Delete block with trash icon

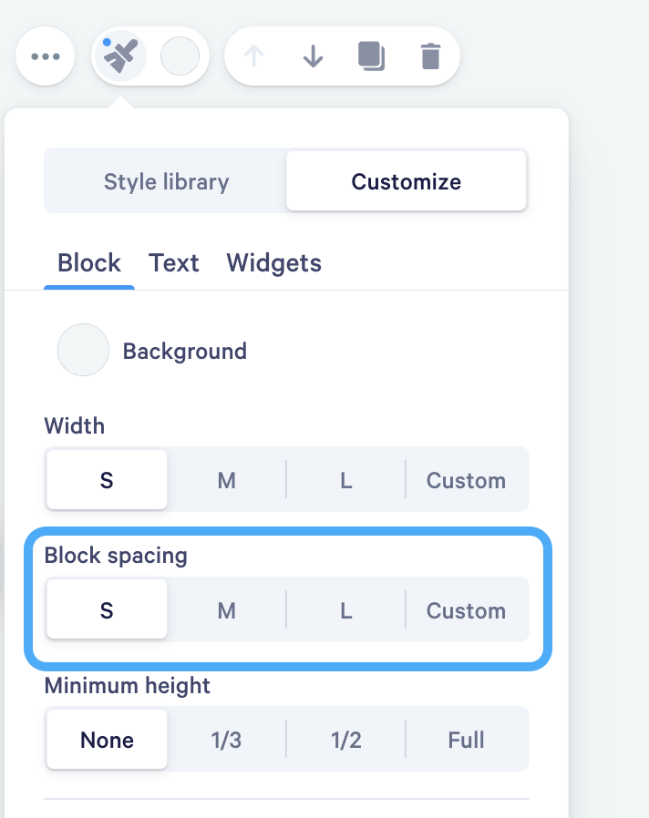click(431, 56)
